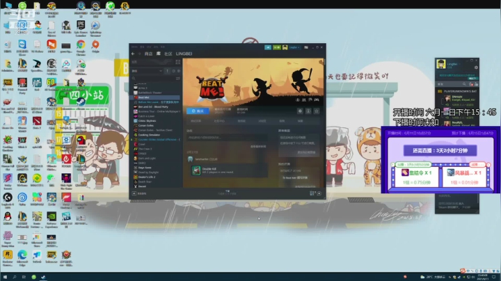Click the blue 购买 button

click(x=198, y=111)
